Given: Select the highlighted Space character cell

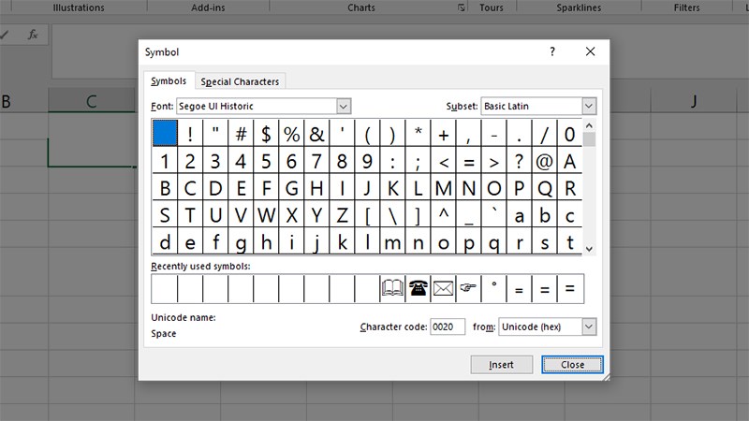Looking at the screenshot, I should tap(165, 134).
